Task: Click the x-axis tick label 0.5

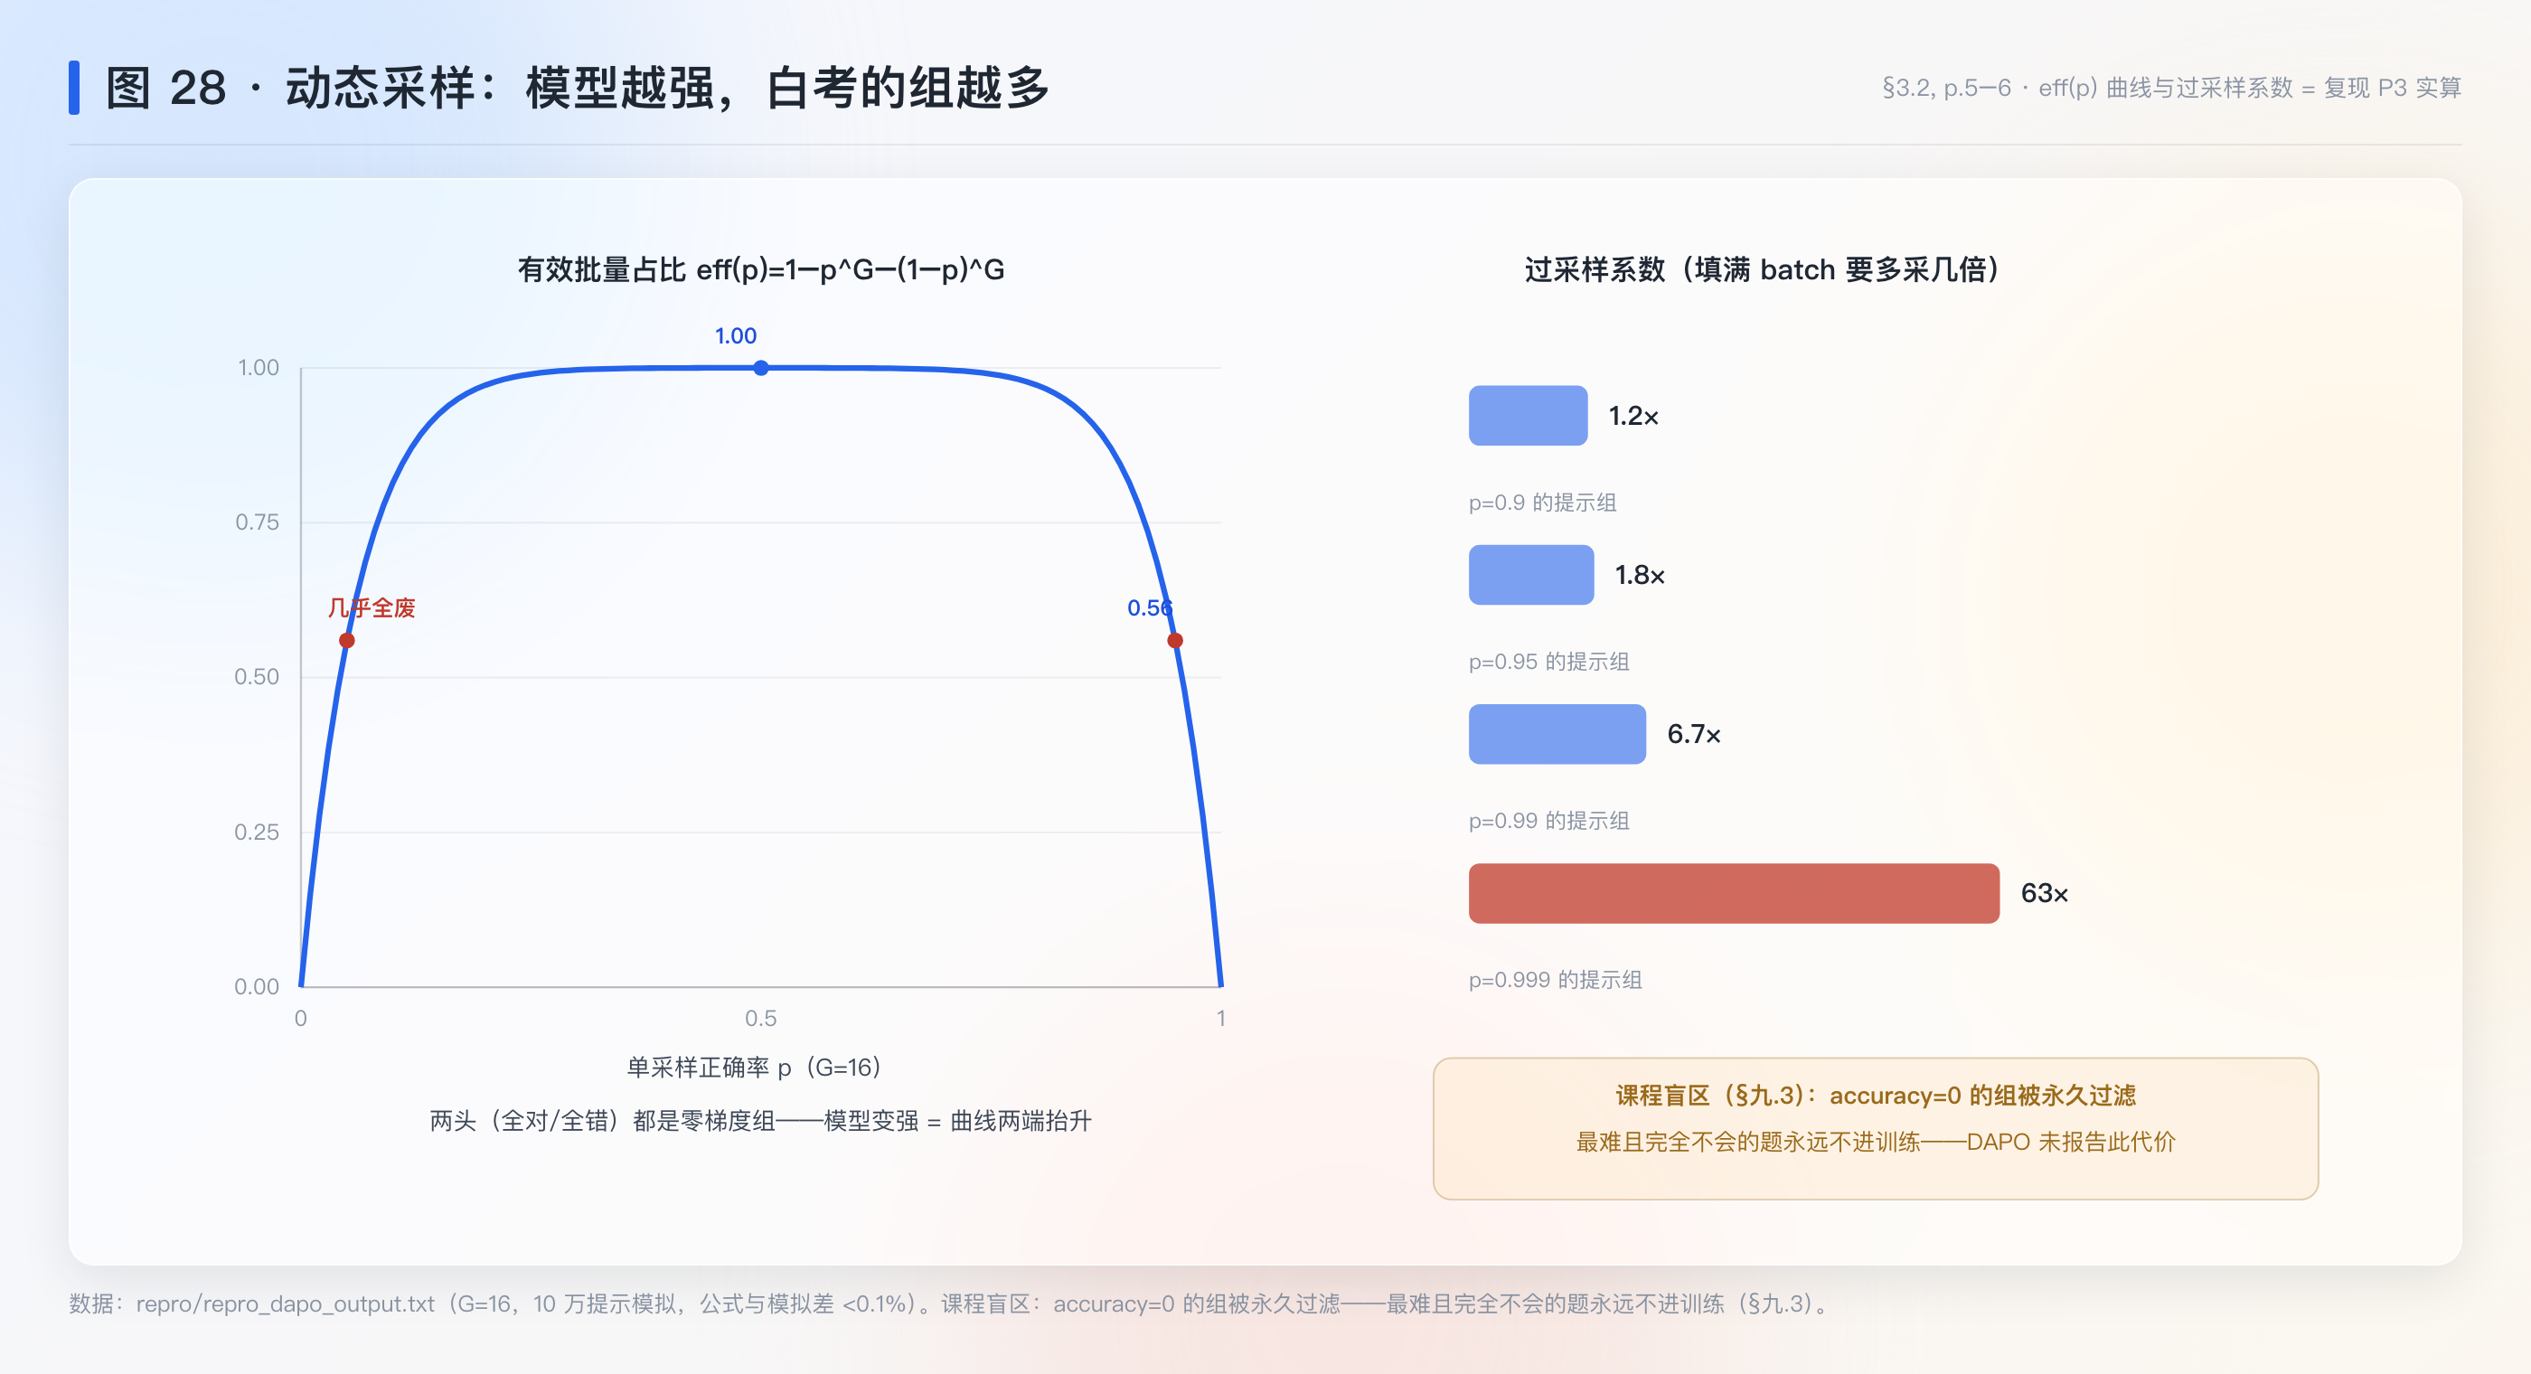Action: [760, 1018]
